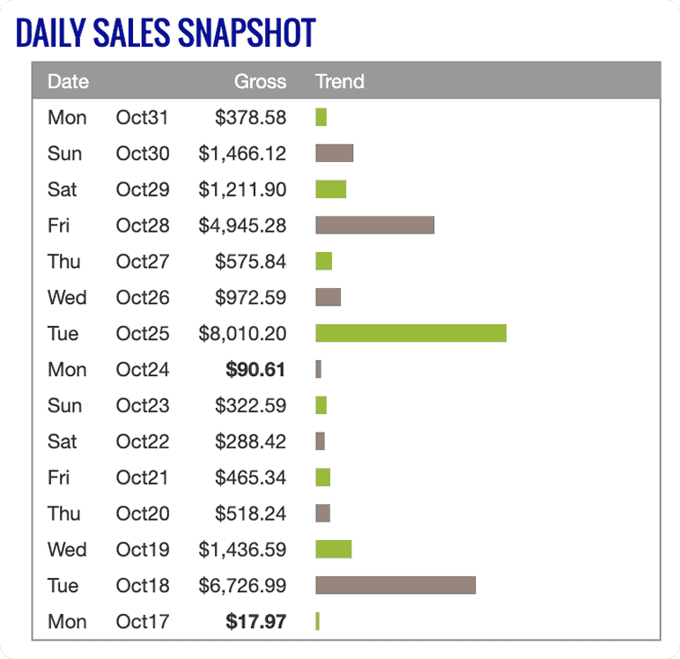Select the bold $90.61 gross amount

[255, 369]
